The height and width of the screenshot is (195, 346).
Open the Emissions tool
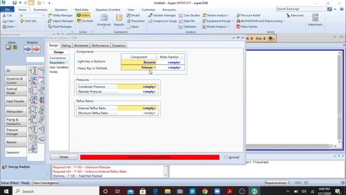coord(295,15)
